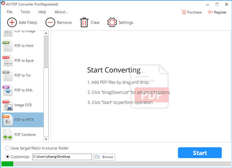Click the app logo in title bar
232x168 pixels.
(x=3, y=3)
